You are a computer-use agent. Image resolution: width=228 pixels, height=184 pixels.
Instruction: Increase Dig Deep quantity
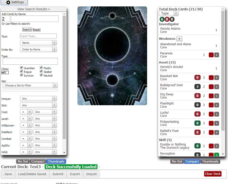(217, 96)
